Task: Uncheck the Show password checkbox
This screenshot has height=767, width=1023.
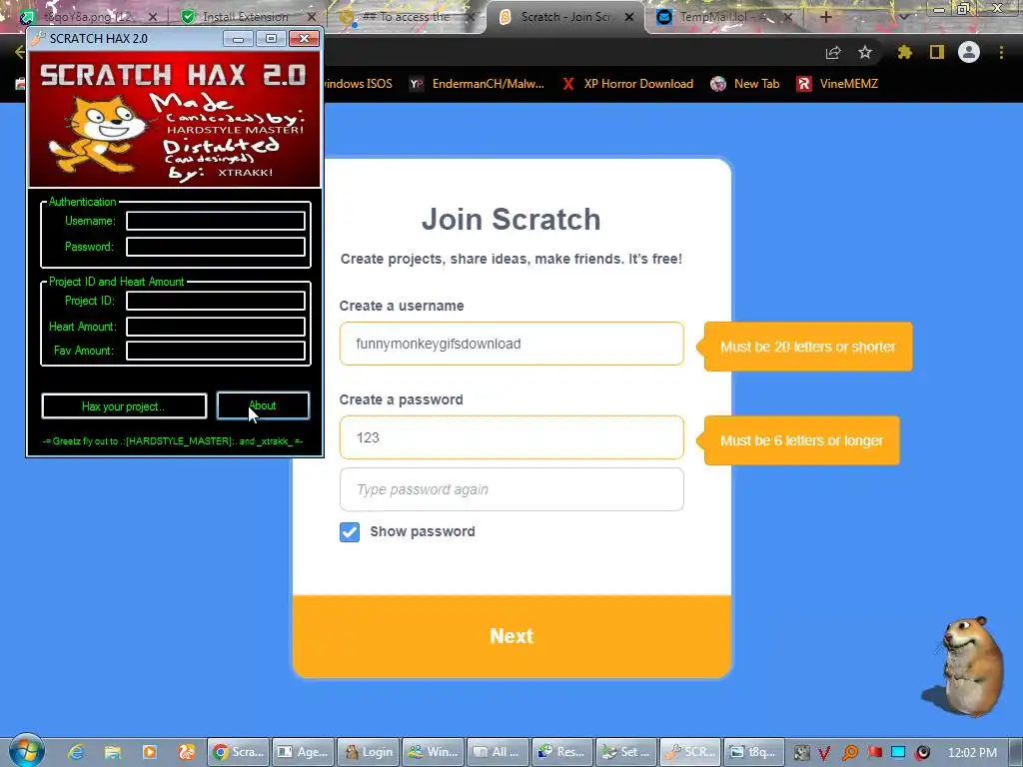Action: click(350, 532)
